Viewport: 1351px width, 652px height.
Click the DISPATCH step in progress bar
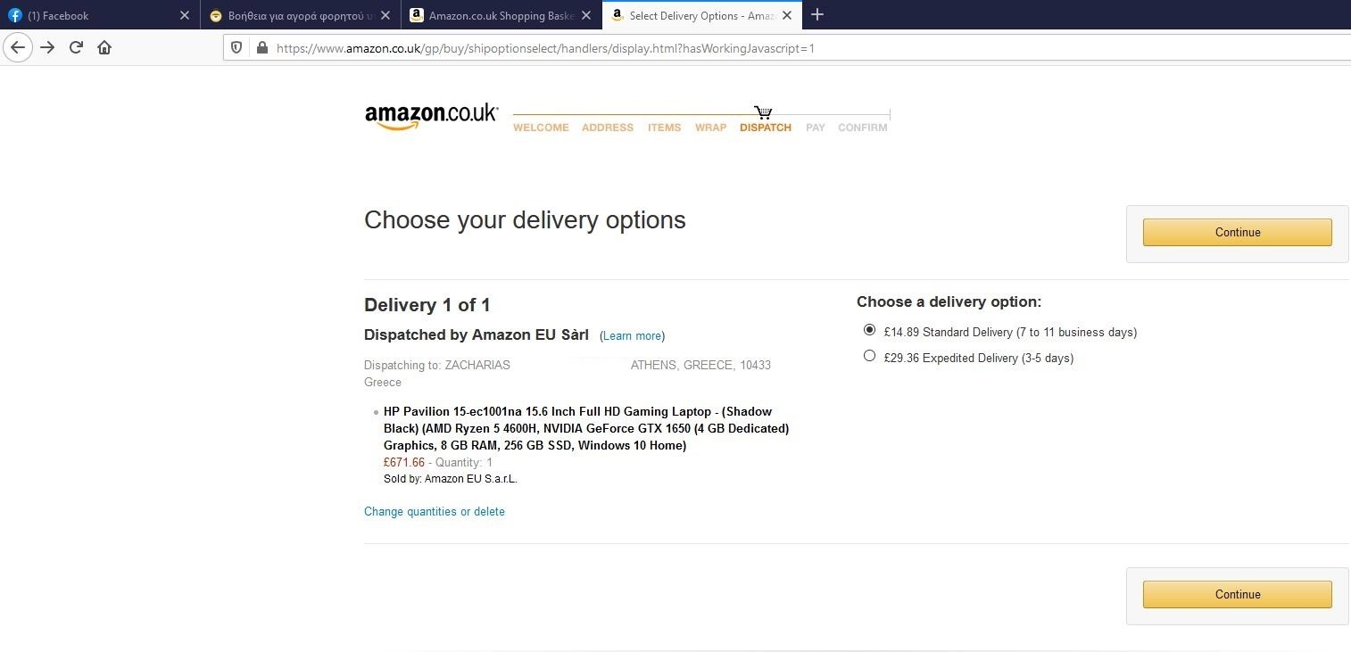[766, 128]
